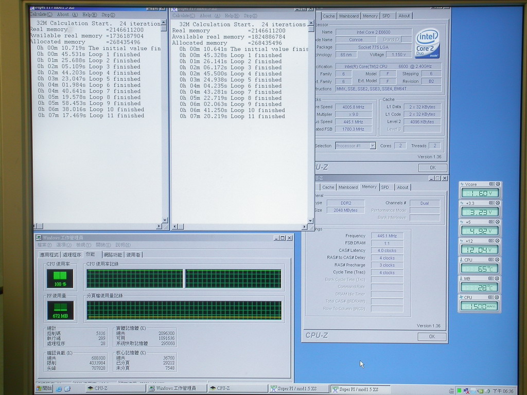The height and width of the screenshot is (395, 527).
Task: Click the Intel Core 2 Duo logo
Action: click(x=427, y=43)
